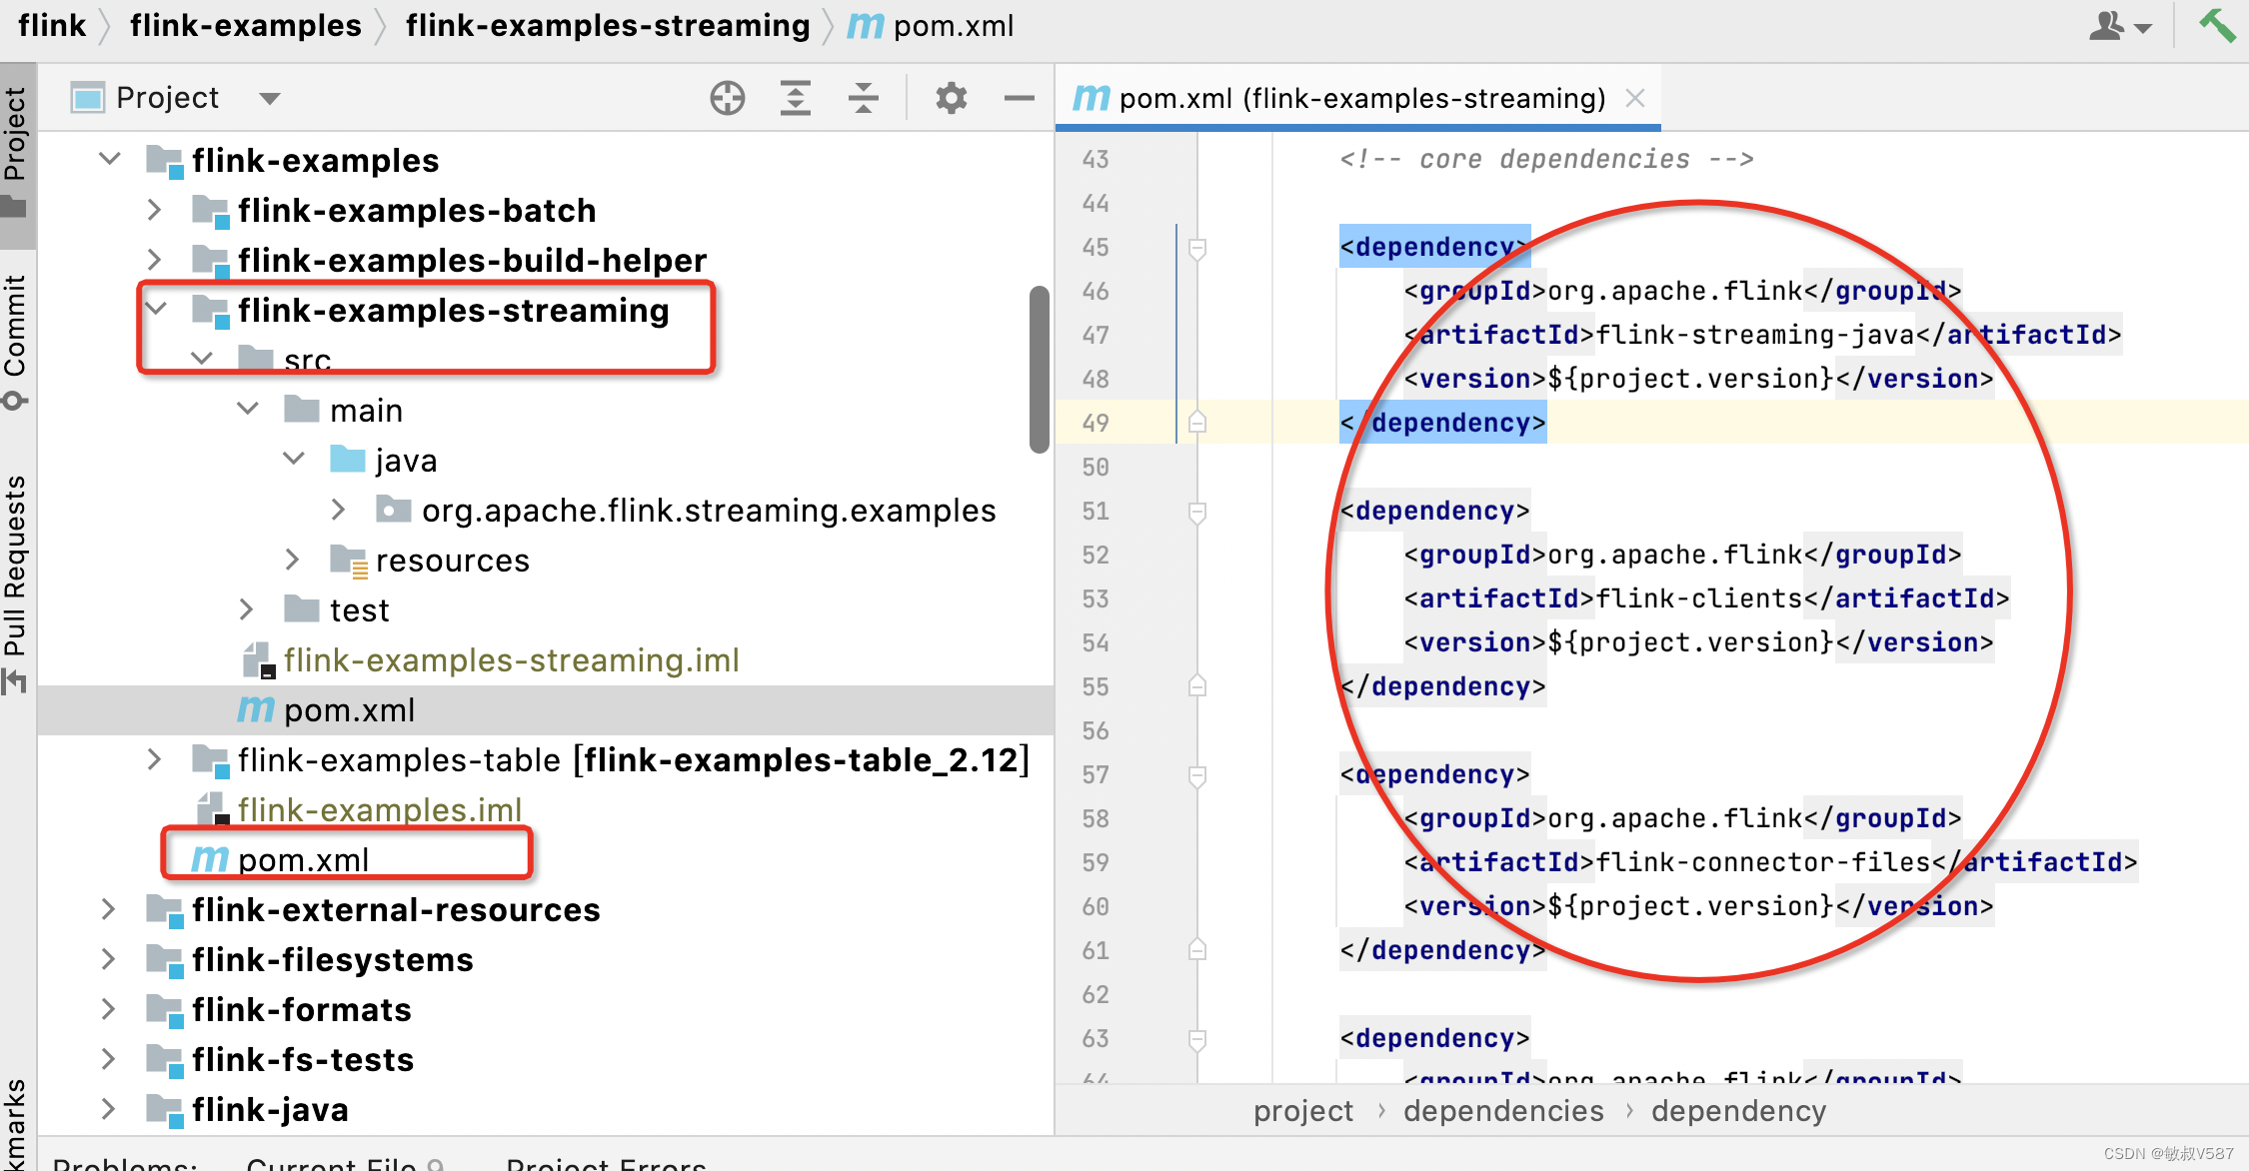This screenshot has height=1171, width=2249.
Task: Click the Project tree vertical scrollbar thumb
Action: [1040, 370]
